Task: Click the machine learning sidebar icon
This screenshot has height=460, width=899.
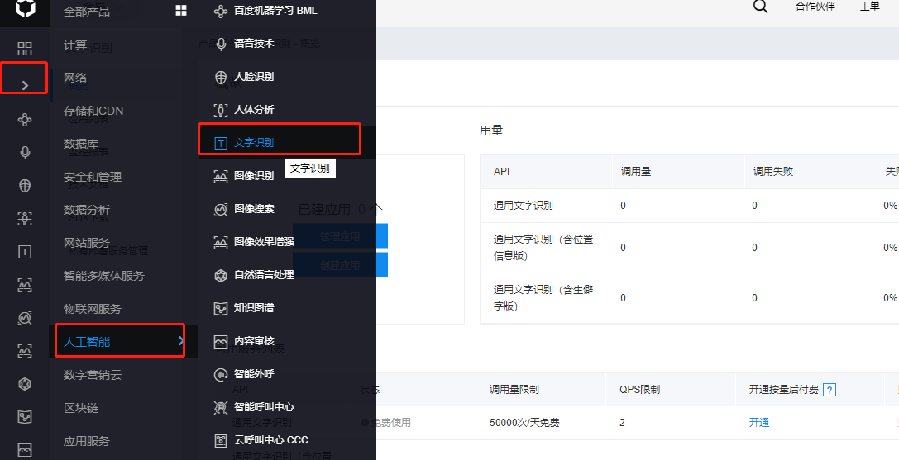Action: pyautogui.click(x=25, y=119)
